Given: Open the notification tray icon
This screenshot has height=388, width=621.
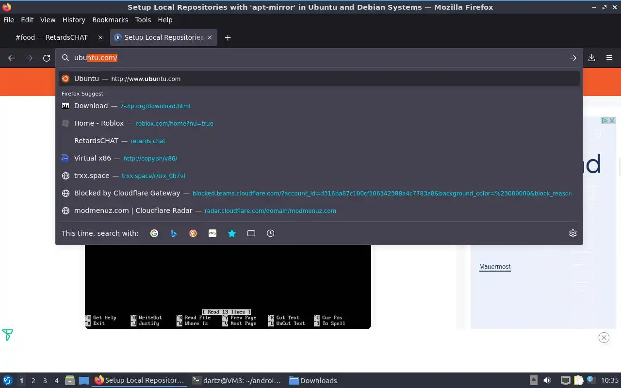Looking at the screenshot, I should pyautogui.click(x=591, y=380).
